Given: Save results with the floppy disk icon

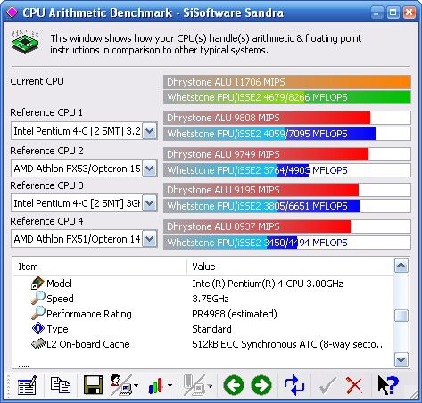Looking at the screenshot, I should point(93,385).
